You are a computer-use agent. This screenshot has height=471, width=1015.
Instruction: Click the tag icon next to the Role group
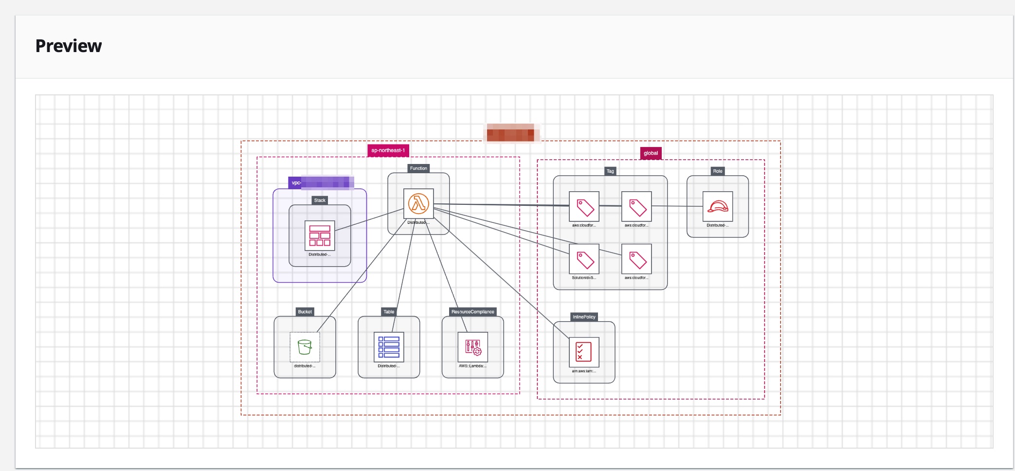(x=636, y=207)
